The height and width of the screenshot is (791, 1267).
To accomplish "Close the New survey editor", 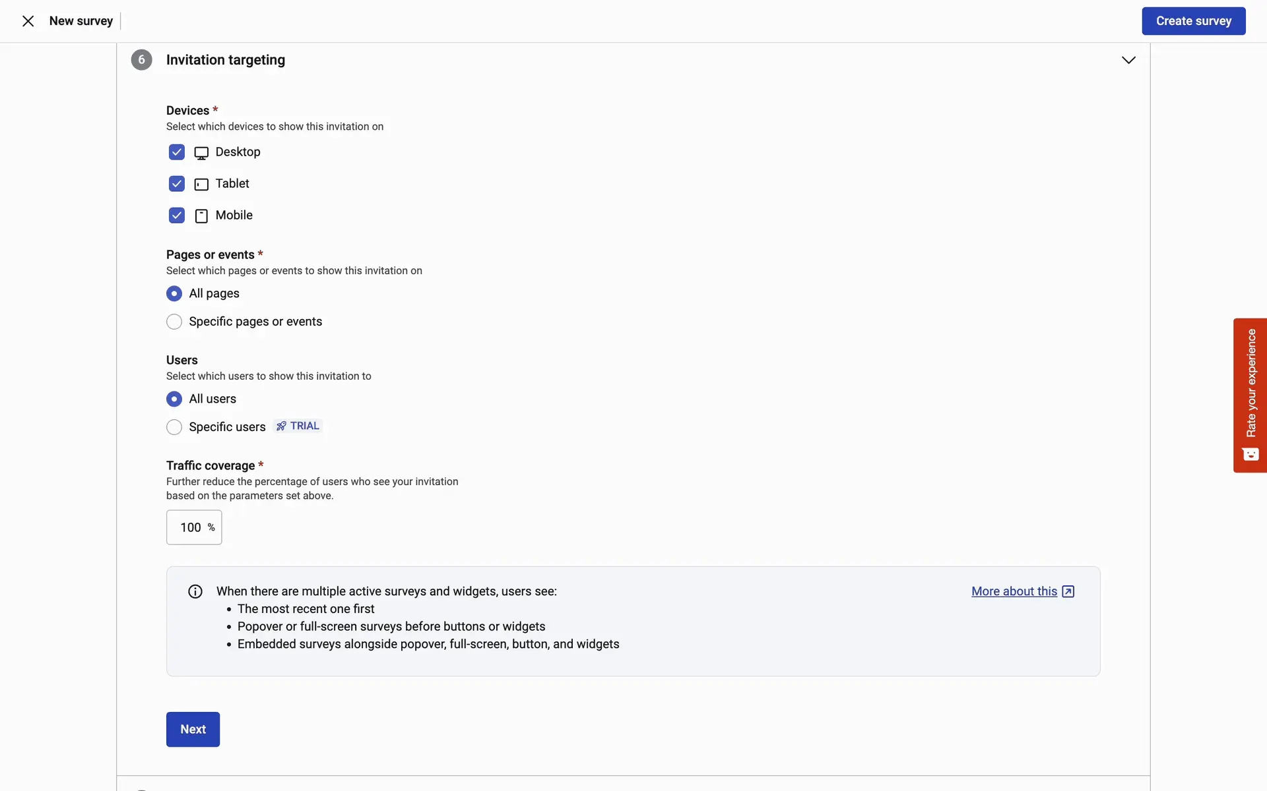I will pyautogui.click(x=28, y=21).
